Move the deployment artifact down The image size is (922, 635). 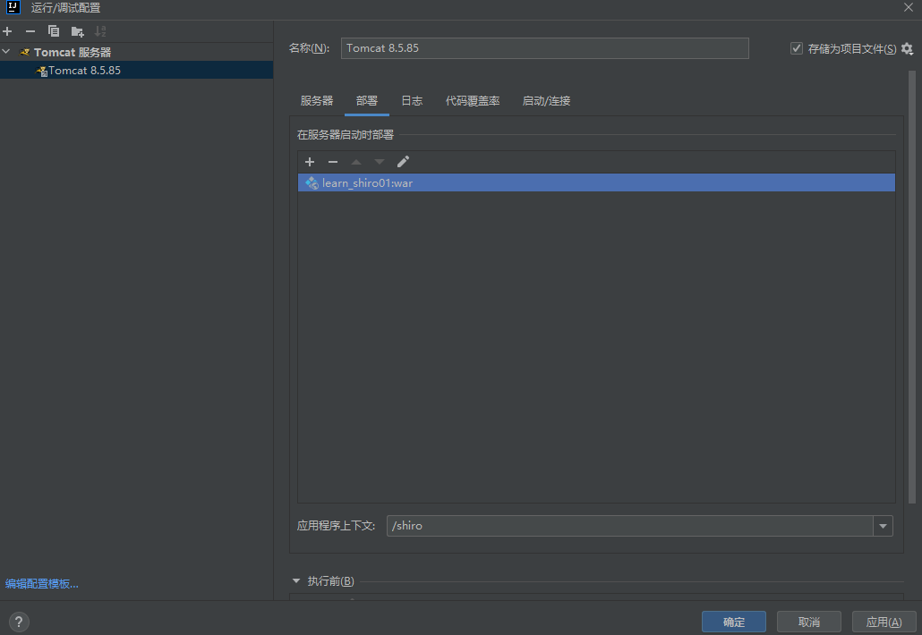[x=380, y=162]
